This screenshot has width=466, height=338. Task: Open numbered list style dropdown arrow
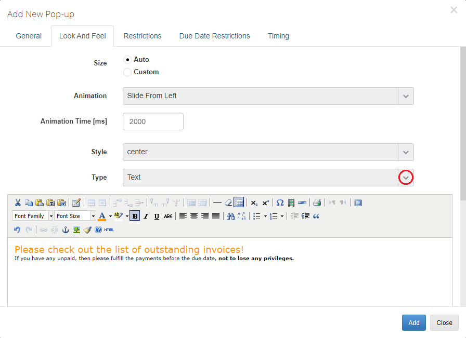(x=282, y=217)
